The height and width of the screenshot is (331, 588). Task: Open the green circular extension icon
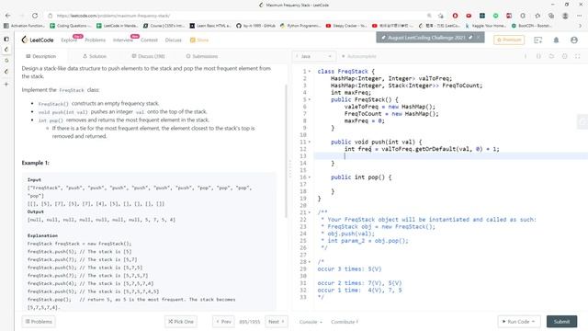click(495, 16)
